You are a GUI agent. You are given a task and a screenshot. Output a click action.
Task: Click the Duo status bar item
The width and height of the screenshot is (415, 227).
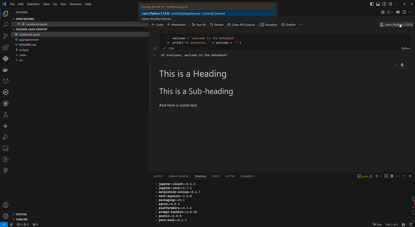(377, 224)
